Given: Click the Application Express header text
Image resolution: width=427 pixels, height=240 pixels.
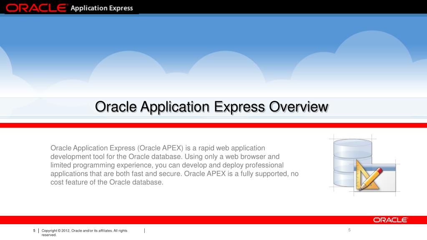Looking at the screenshot, I should pyautogui.click(x=102, y=8).
